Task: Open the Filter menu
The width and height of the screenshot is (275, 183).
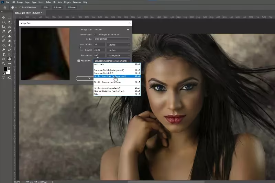Action: pyautogui.click(x=48, y=2)
